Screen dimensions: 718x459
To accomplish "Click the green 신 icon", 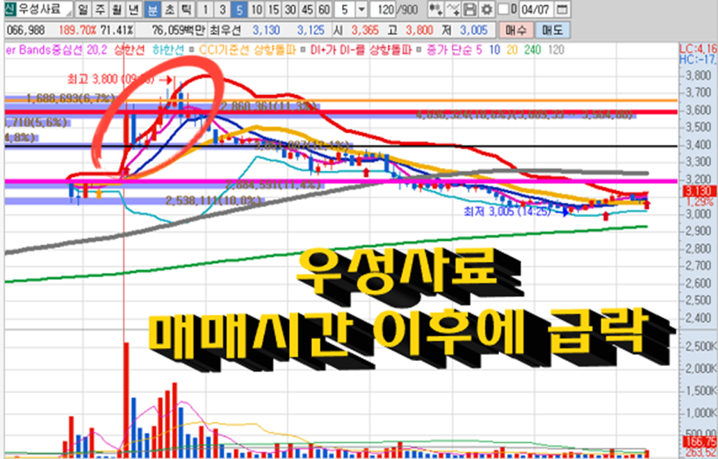I will coord(9,9).
